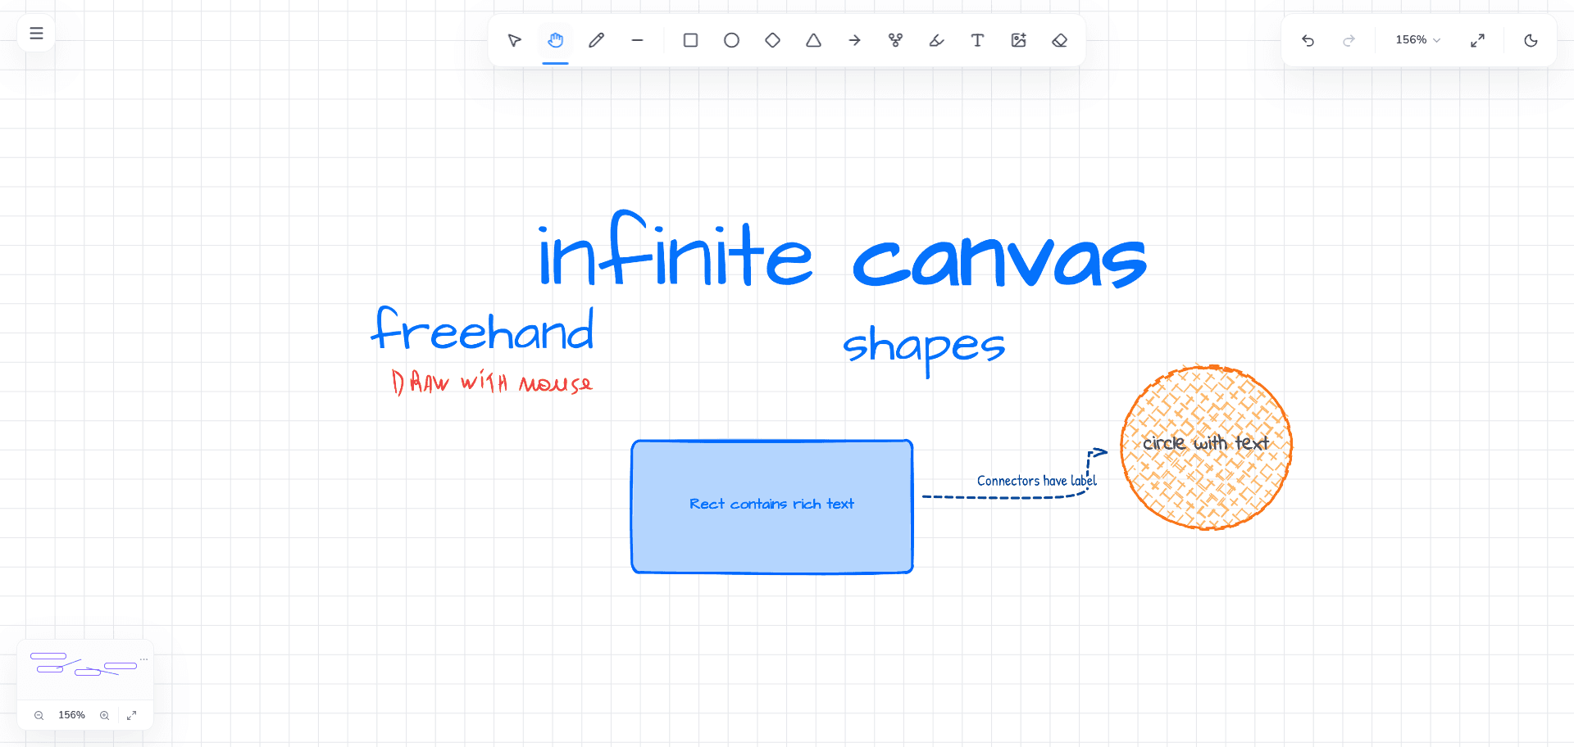
Task: Select the straight line tool
Action: click(637, 40)
